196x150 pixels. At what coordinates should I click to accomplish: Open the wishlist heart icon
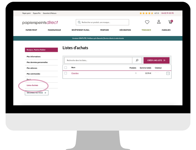tap(147, 22)
